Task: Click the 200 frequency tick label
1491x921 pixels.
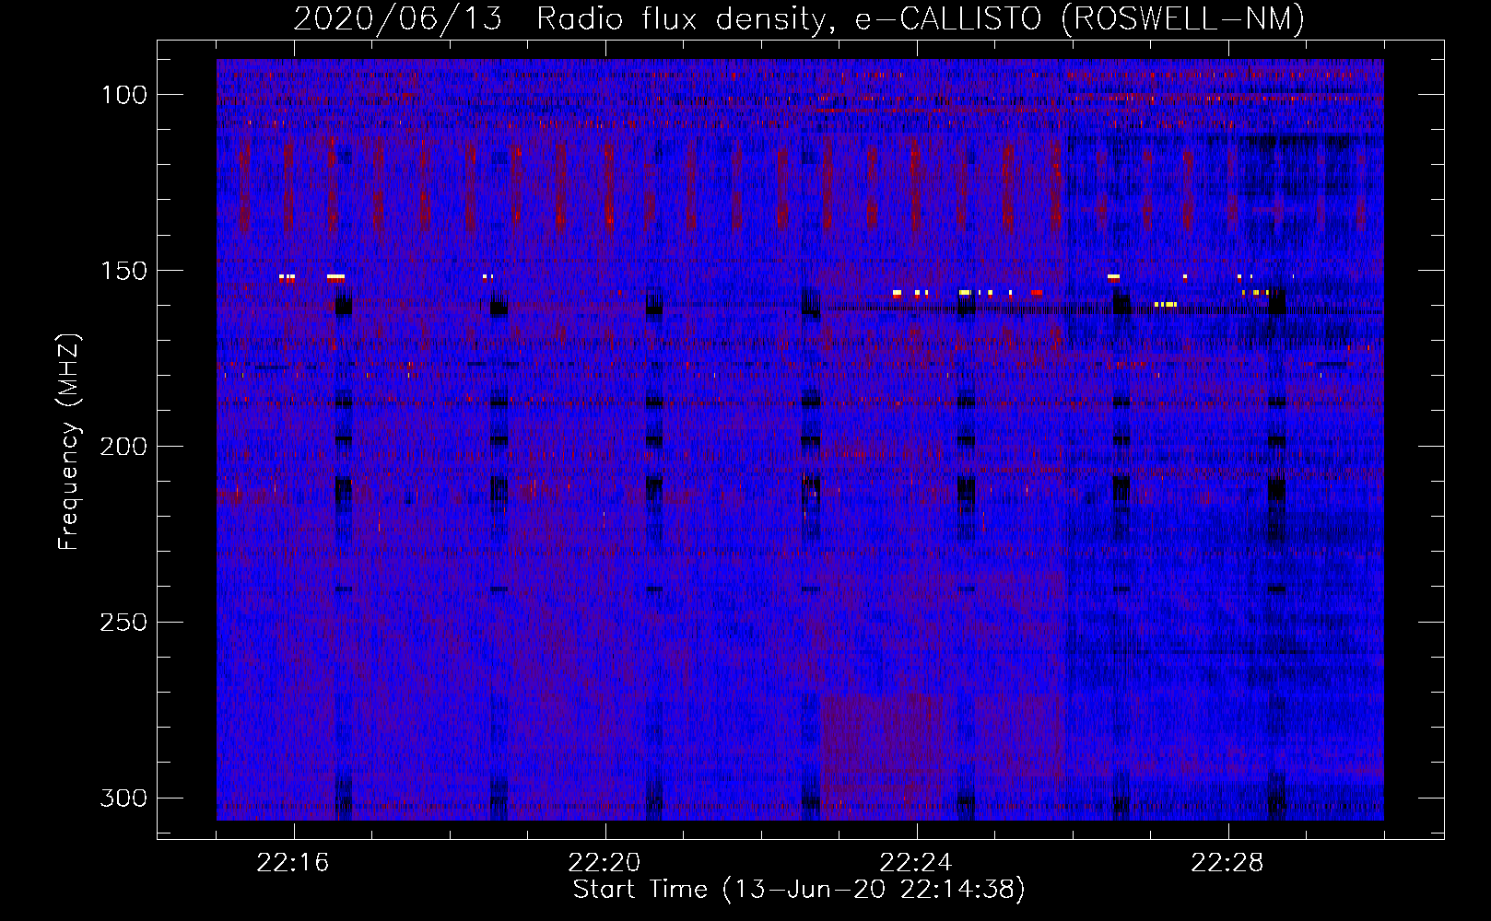Action: click(x=123, y=447)
